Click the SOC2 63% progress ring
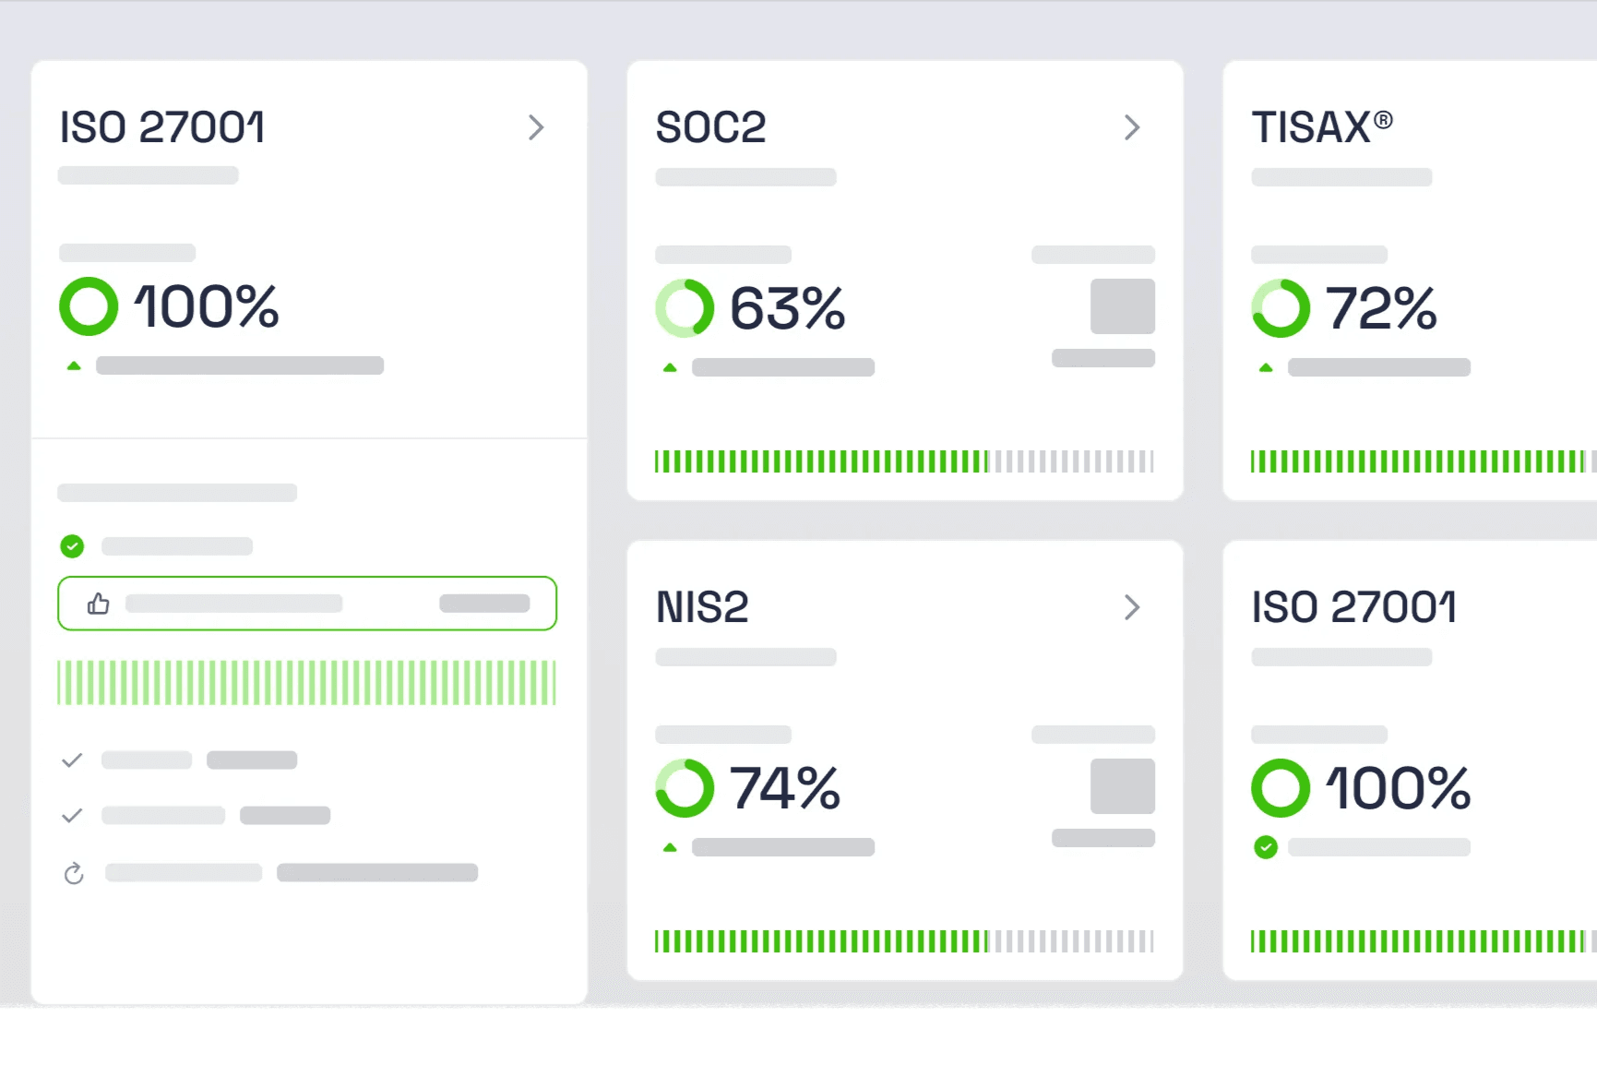This screenshot has height=1065, width=1597. [685, 308]
